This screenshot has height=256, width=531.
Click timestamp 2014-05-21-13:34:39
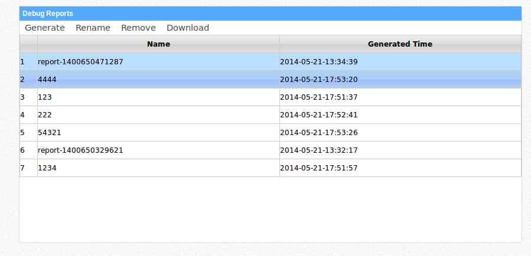click(318, 62)
